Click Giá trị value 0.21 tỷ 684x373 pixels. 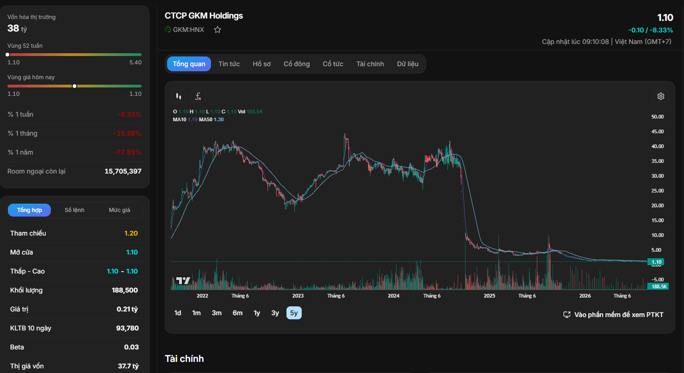tap(127, 309)
